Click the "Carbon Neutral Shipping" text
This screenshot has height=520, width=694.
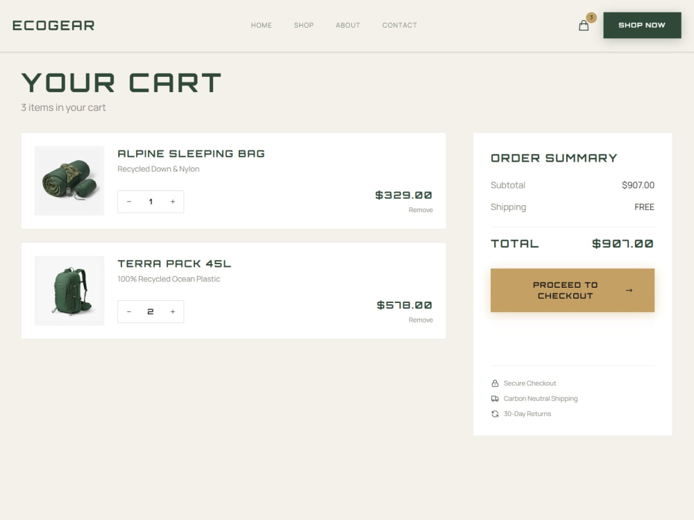(x=541, y=399)
